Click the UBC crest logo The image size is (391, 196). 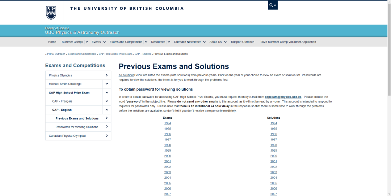[x=51, y=13]
